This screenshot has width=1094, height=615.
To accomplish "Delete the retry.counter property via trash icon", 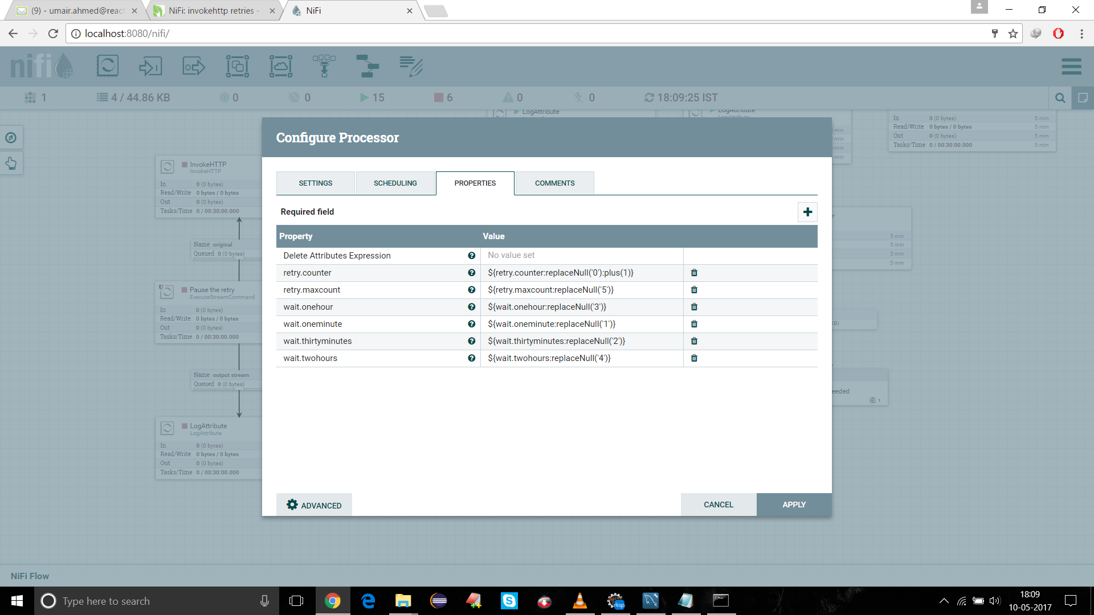I will point(694,273).
